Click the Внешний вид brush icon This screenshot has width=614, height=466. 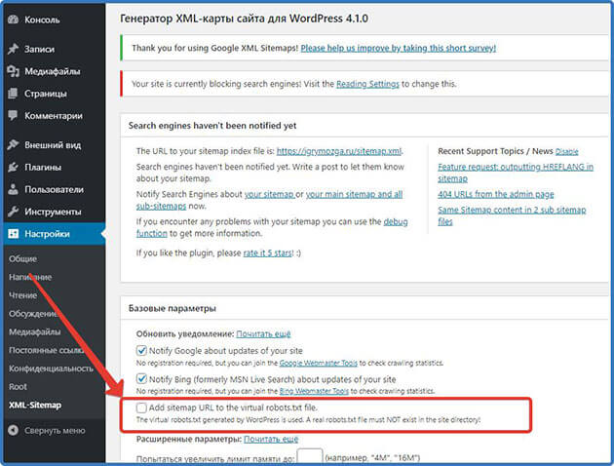click(x=13, y=145)
